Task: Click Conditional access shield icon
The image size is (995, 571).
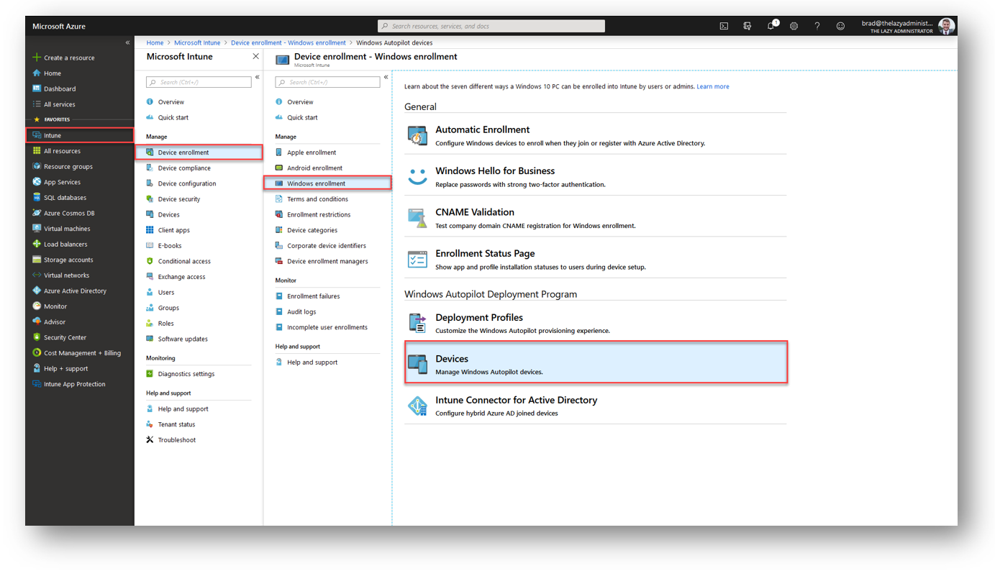Action: (x=150, y=261)
